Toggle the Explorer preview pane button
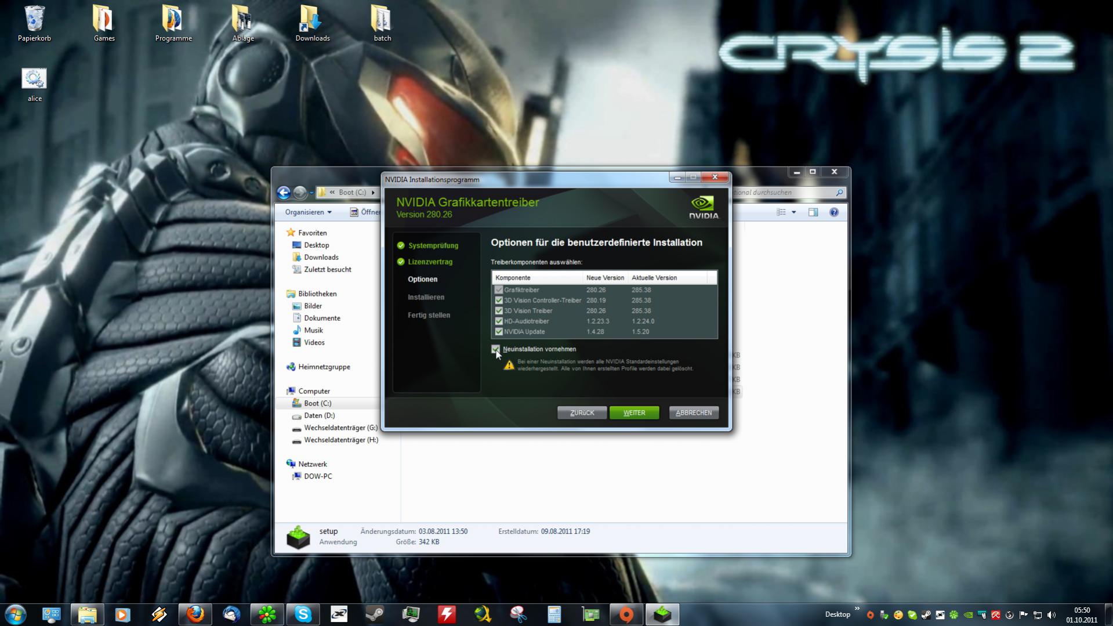 point(813,212)
